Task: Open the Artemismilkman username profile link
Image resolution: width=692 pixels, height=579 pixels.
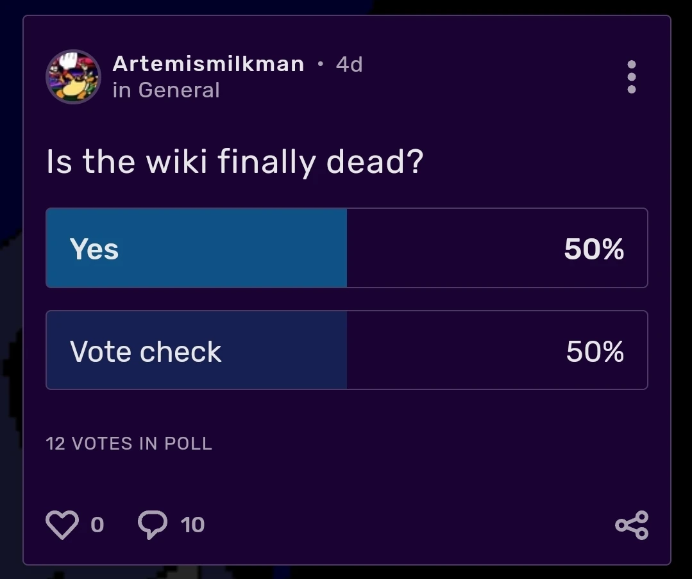Action: click(x=208, y=64)
